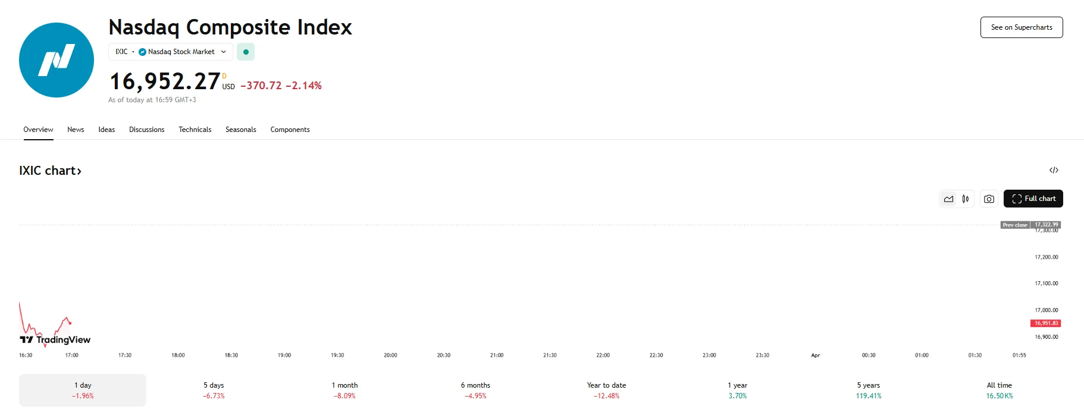Screen dimensions: 1084x415
Task: Click the fullscreen brackets icon inside Full chart
Action: click(x=1016, y=199)
